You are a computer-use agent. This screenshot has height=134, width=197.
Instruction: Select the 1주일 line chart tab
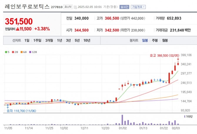click(x=37, y=40)
